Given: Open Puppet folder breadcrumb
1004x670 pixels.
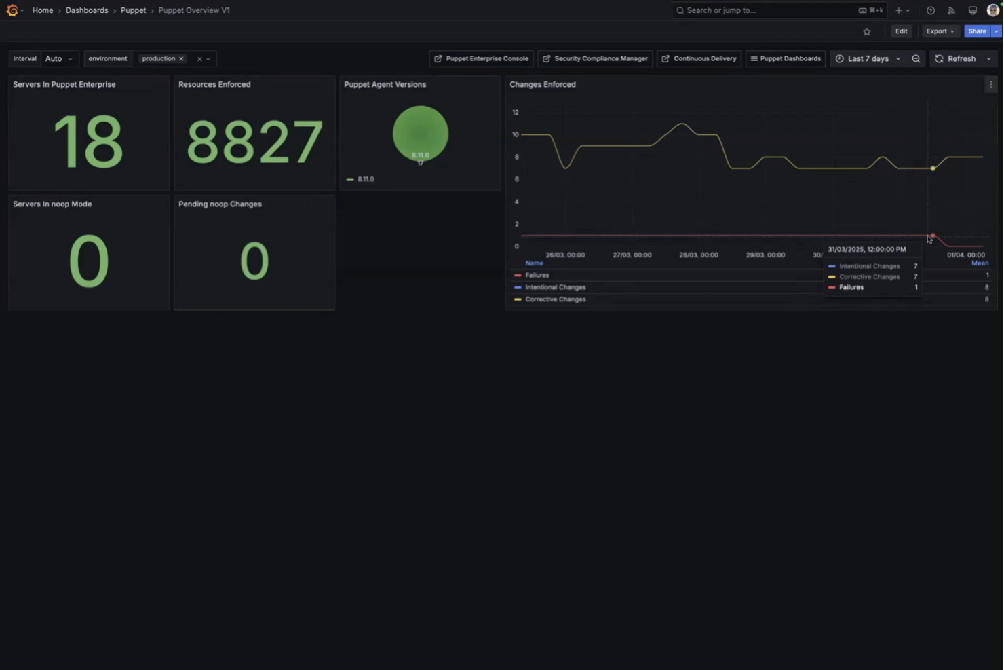Looking at the screenshot, I should coord(133,10).
